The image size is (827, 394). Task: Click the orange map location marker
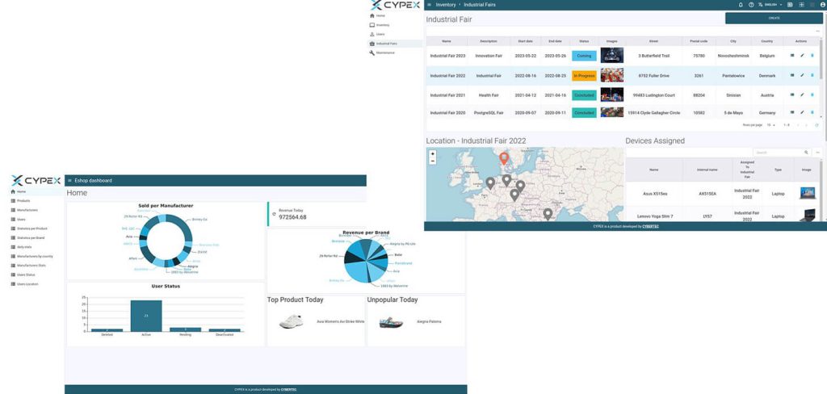point(504,158)
